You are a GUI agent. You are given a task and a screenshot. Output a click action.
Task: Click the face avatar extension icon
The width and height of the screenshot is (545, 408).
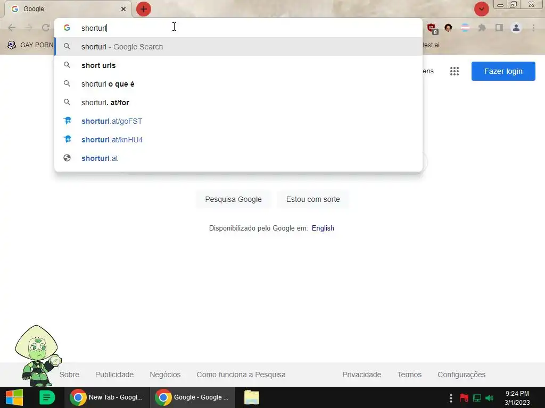pyautogui.click(x=448, y=28)
